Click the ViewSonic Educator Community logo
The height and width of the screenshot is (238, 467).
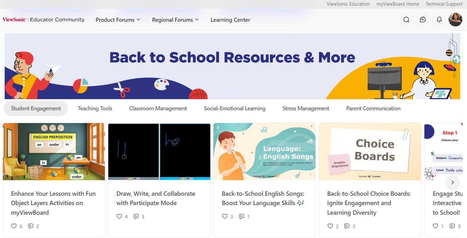[43, 20]
